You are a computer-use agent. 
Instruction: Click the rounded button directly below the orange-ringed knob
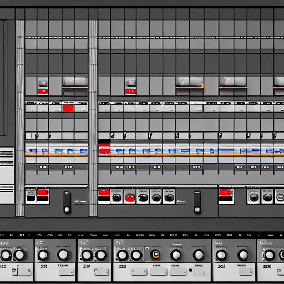[x=159, y=272]
